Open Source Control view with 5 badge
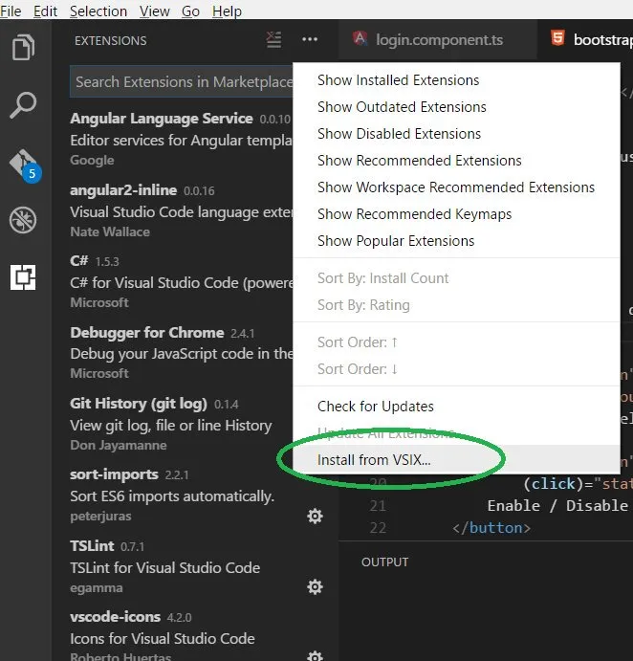 tap(25, 165)
